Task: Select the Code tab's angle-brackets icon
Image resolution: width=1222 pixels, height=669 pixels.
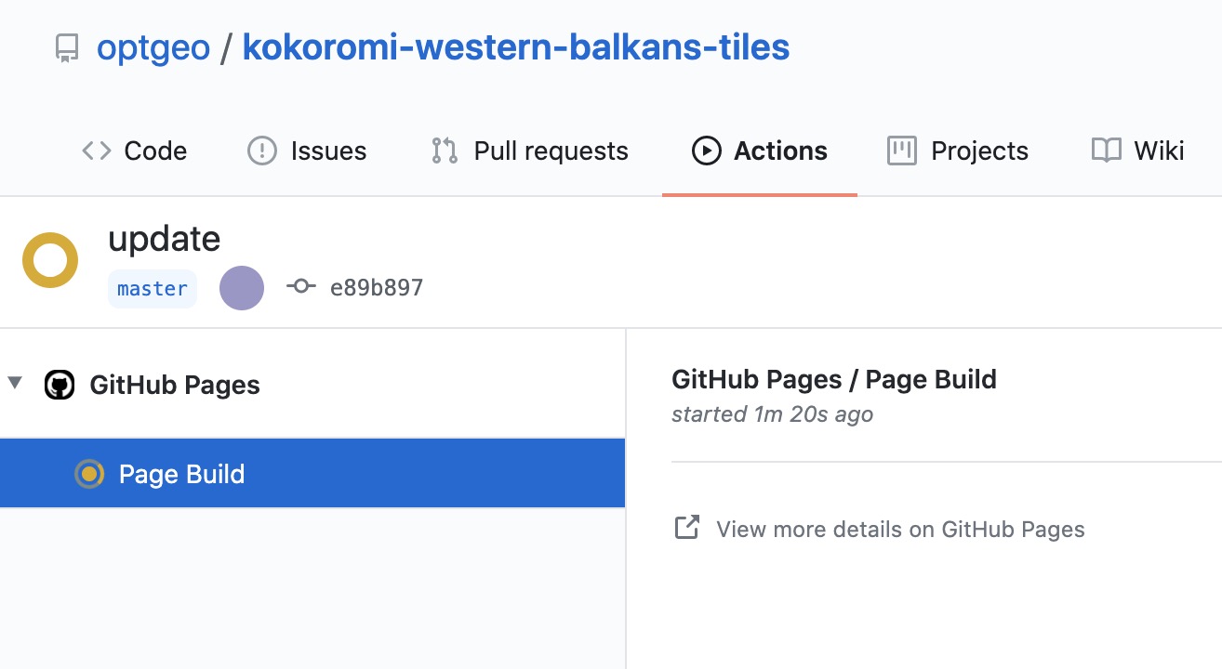Action: pyautogui.click(x=95, y=151)
